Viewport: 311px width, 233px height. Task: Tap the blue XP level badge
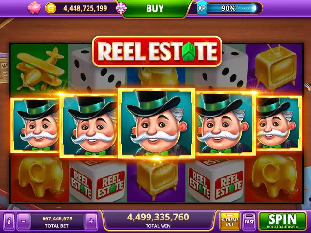point(201,8)
